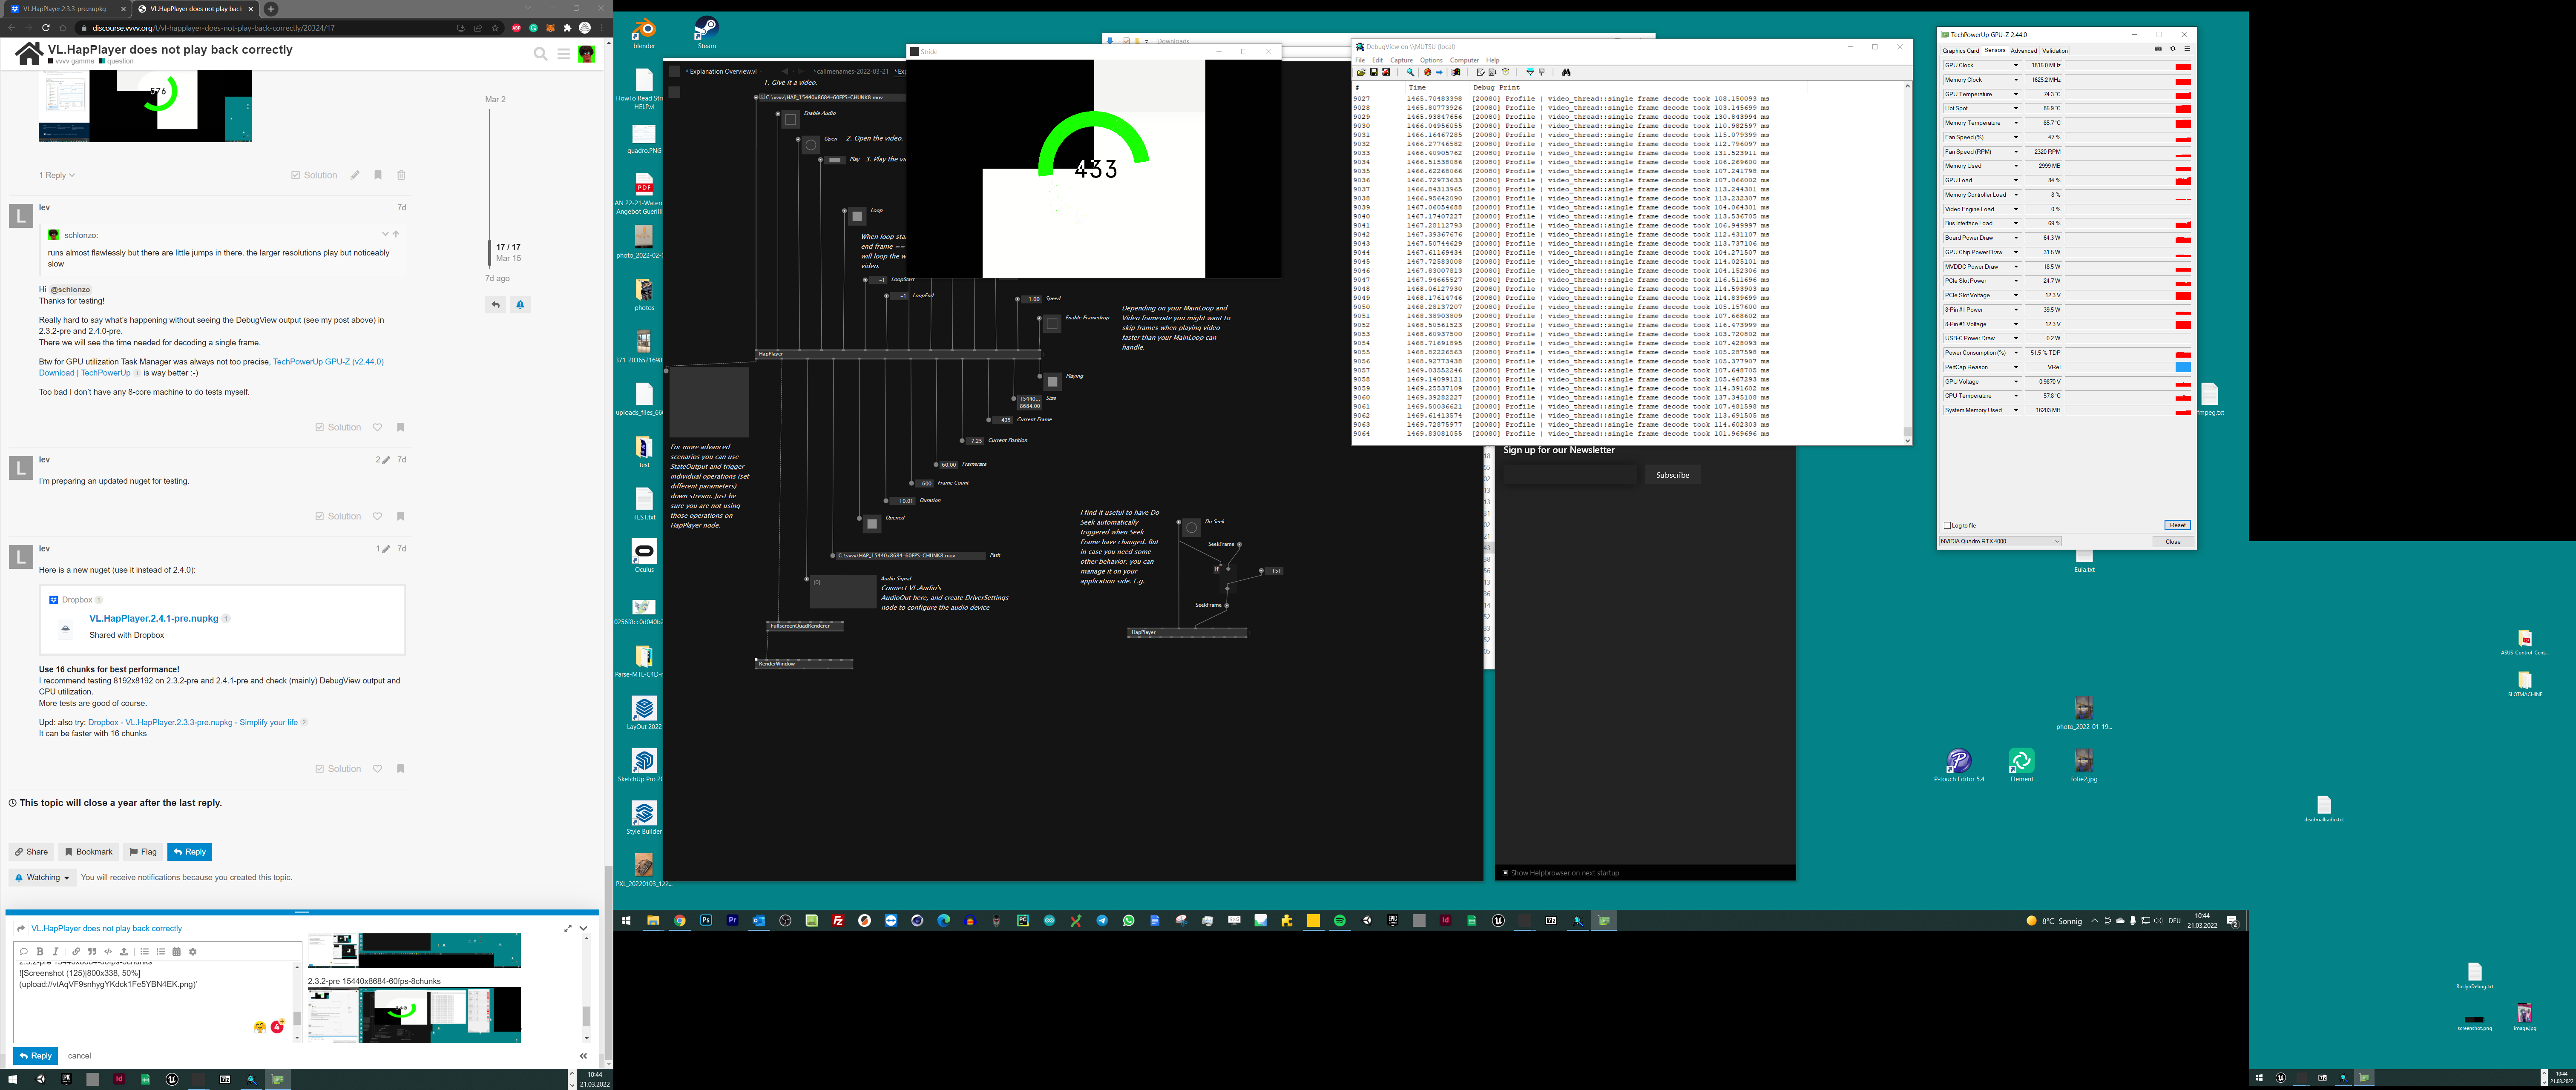
Task: Click the DebugView filter funnel icon
Action: pos(1530,72)
